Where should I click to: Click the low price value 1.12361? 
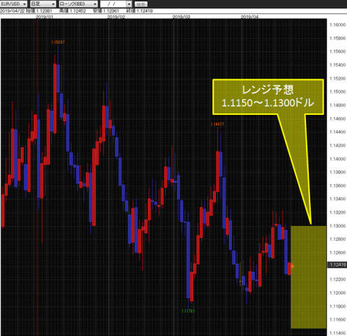[110, 11]
